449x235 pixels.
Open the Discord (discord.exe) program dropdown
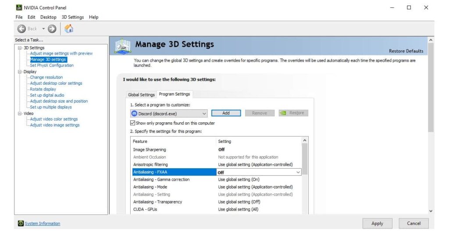(x=169, y=114)
